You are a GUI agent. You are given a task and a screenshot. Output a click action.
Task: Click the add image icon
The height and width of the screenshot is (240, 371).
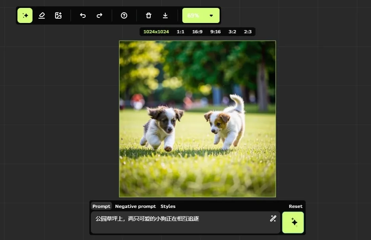[58, 15]
